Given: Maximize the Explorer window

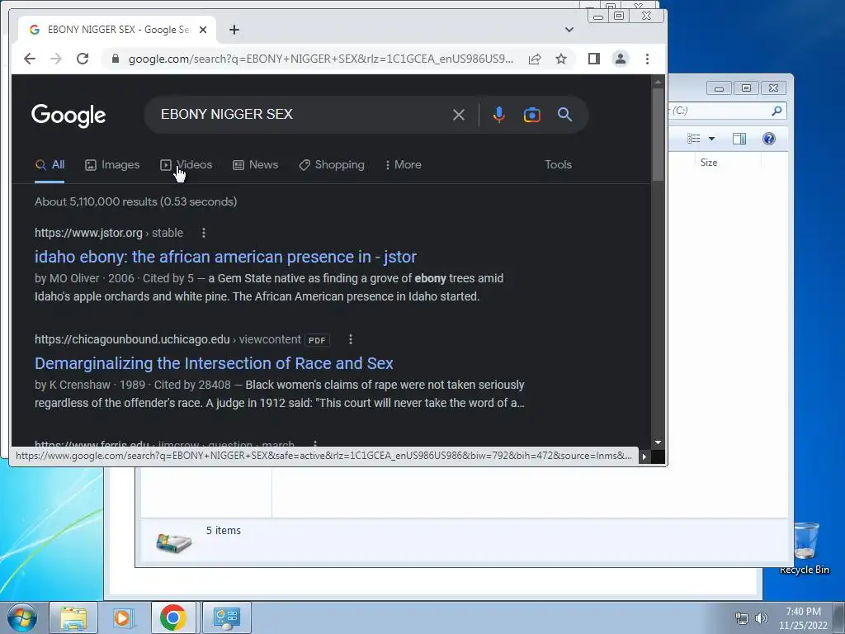Looking at the screenshot, I should click(746, 88).
